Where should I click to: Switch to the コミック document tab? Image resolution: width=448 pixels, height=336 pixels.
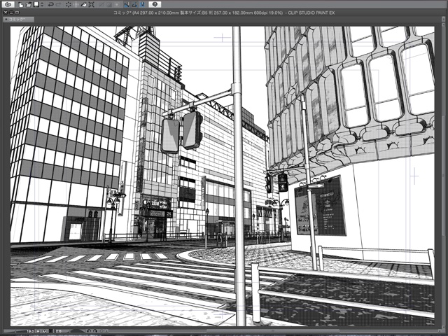19,20
